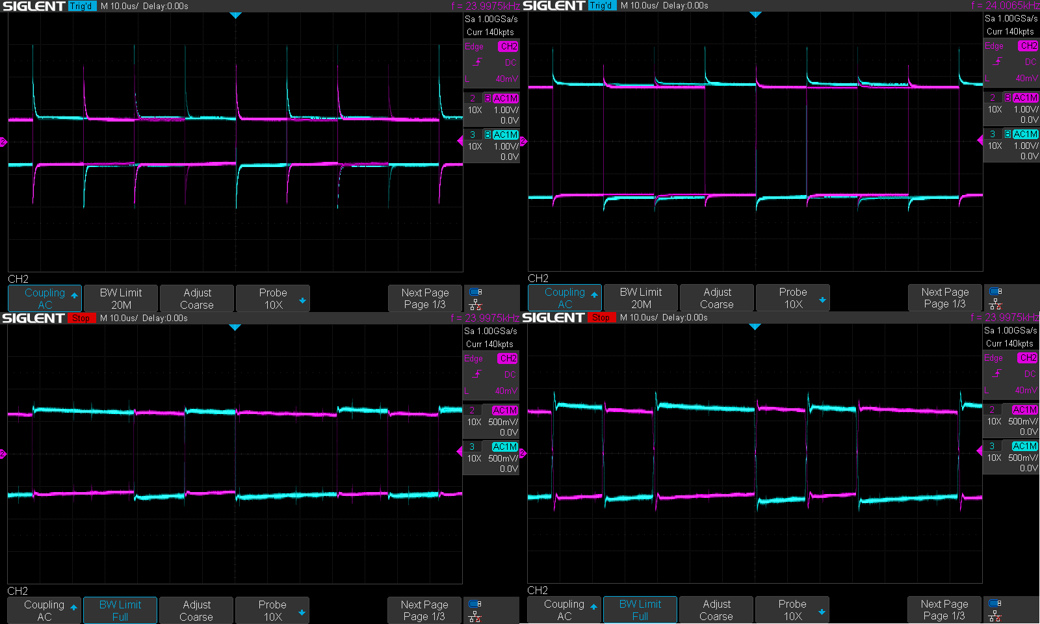Toggle Coupling AC in the lower-left Stop capture

(x=44, y=610)
